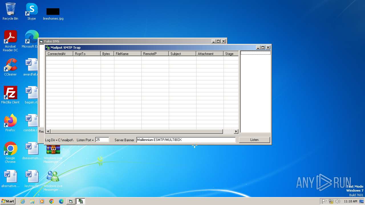Select the CCleaner desktop shortcut

(10, 67)
